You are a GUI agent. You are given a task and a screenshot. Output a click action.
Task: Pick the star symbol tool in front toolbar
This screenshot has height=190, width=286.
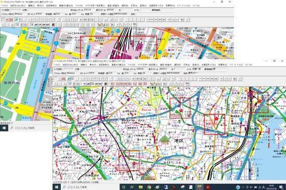pyautogui.click(x=133, y=79)
